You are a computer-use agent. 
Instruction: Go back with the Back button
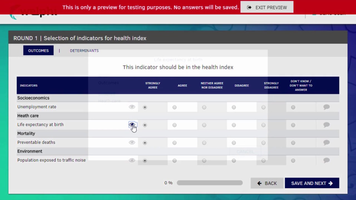pyautogui.click(x=267, y=183)
